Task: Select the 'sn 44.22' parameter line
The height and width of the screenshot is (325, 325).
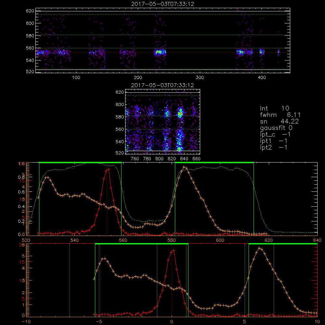Action: pyautogui.click(x=279, y=121)
